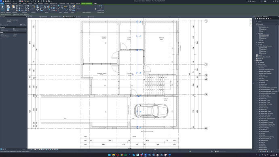Viewport: 279px width, 157px height.
Task: Click Edit Witness Lines icon
Action: pos(101,8)
